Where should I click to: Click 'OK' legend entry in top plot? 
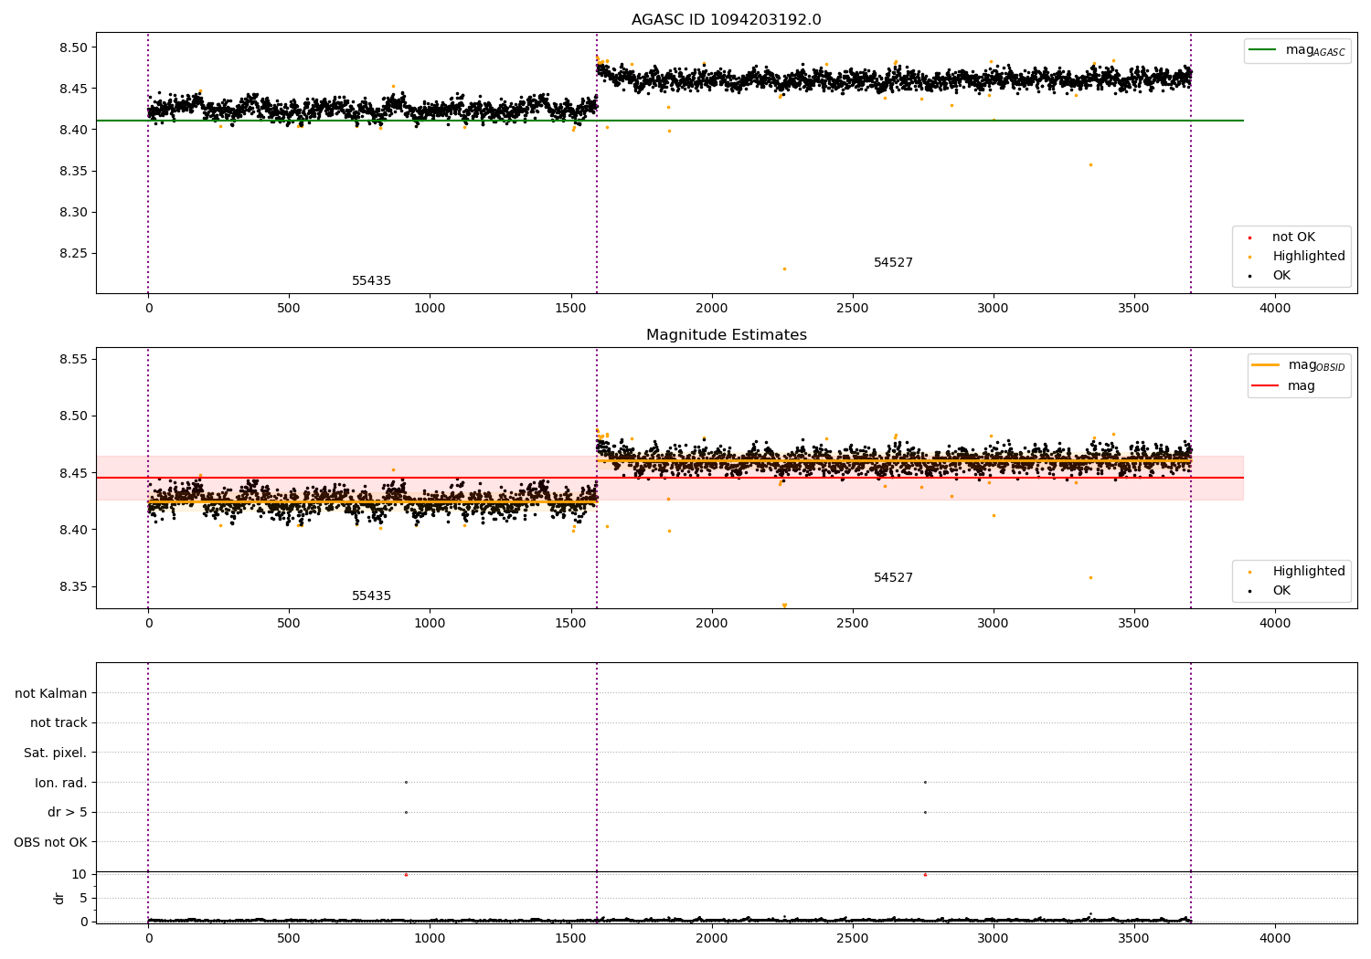pyautogui.click(x=1270, y=276)
